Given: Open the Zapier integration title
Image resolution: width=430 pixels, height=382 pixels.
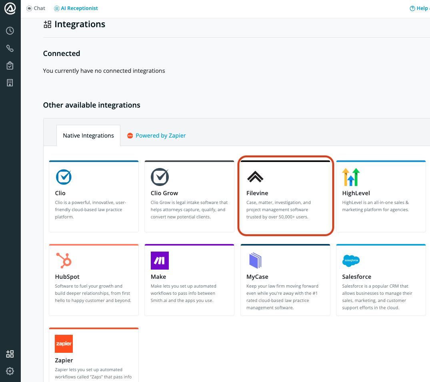Looking at the screenshot, I should [64, 360].
